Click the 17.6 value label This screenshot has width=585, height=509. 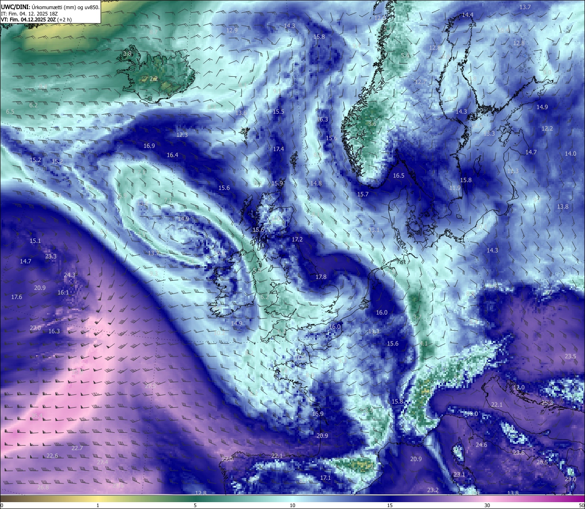(16, 297)
